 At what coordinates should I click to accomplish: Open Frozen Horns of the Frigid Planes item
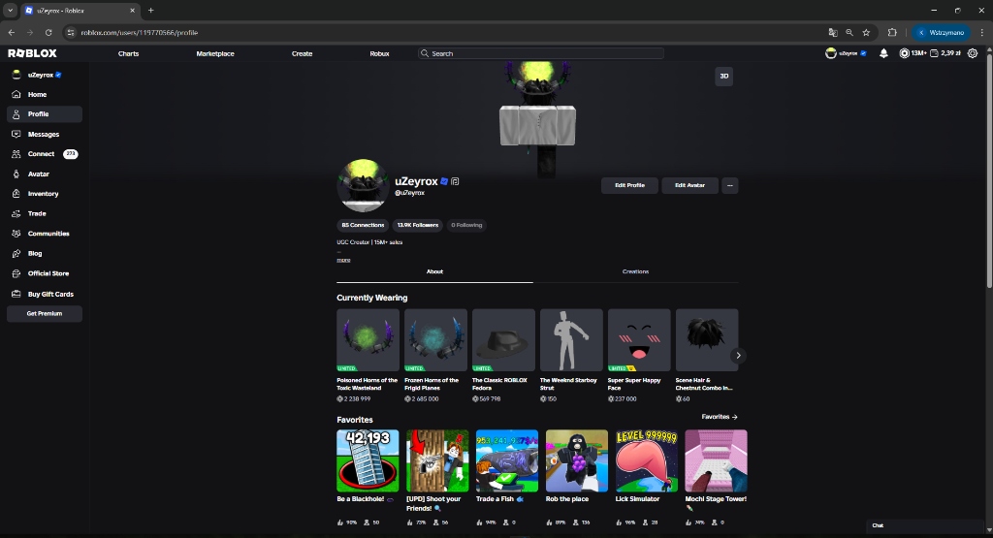(x=435, y=356)
